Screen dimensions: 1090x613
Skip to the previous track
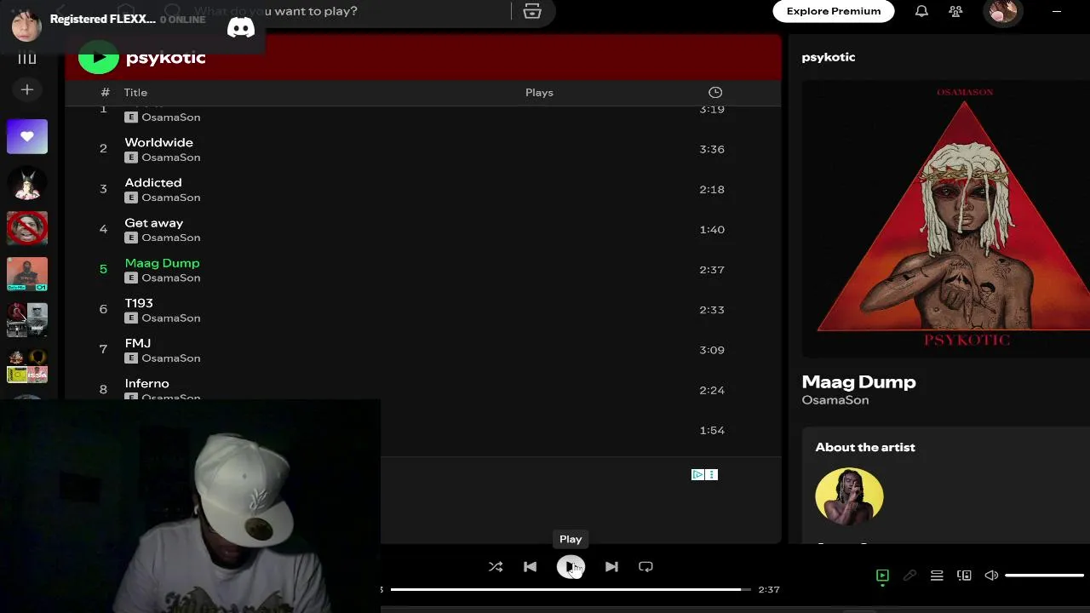click(530, 567)
